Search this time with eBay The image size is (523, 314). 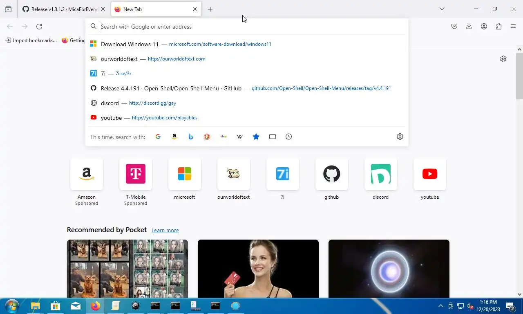pos(224,137)
